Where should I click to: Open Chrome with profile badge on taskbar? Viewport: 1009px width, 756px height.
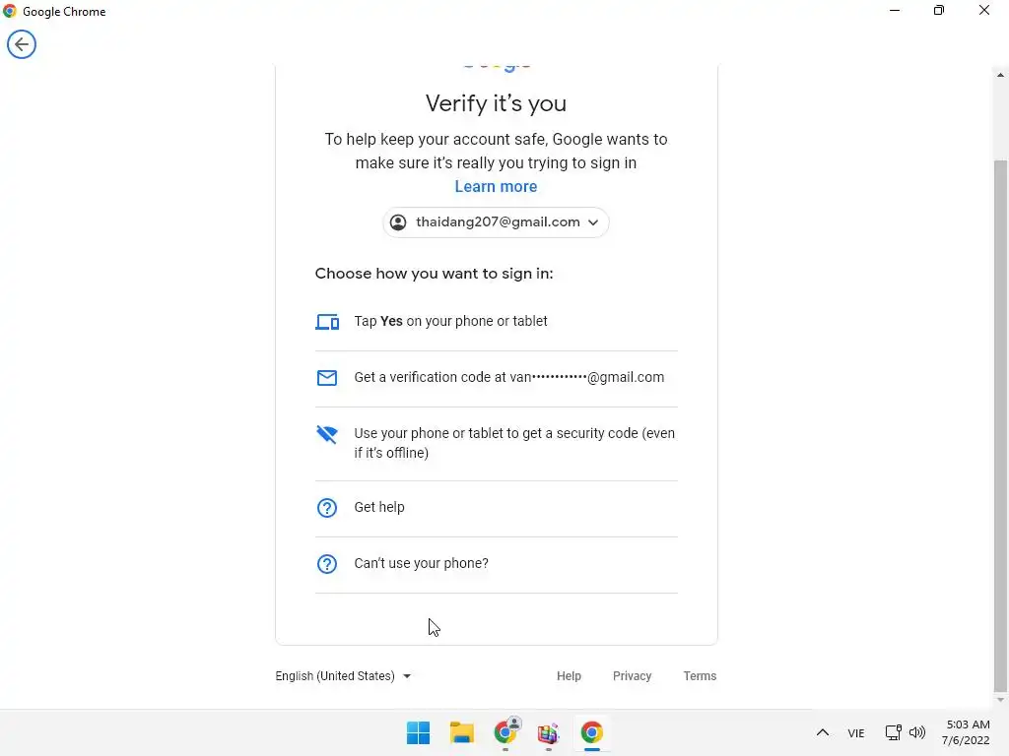point(505,732)
